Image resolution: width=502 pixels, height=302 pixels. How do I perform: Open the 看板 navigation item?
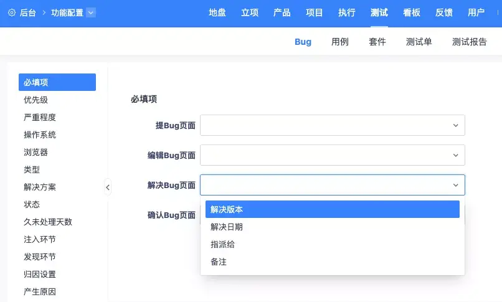412,13
